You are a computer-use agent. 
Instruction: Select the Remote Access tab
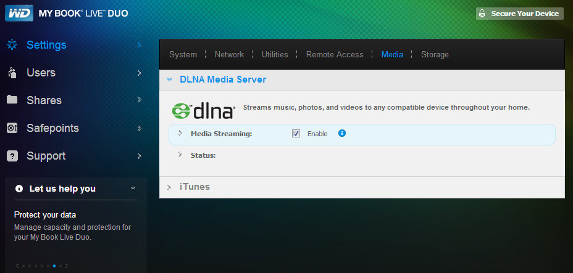pyautogui.click(x=335, y=55)
